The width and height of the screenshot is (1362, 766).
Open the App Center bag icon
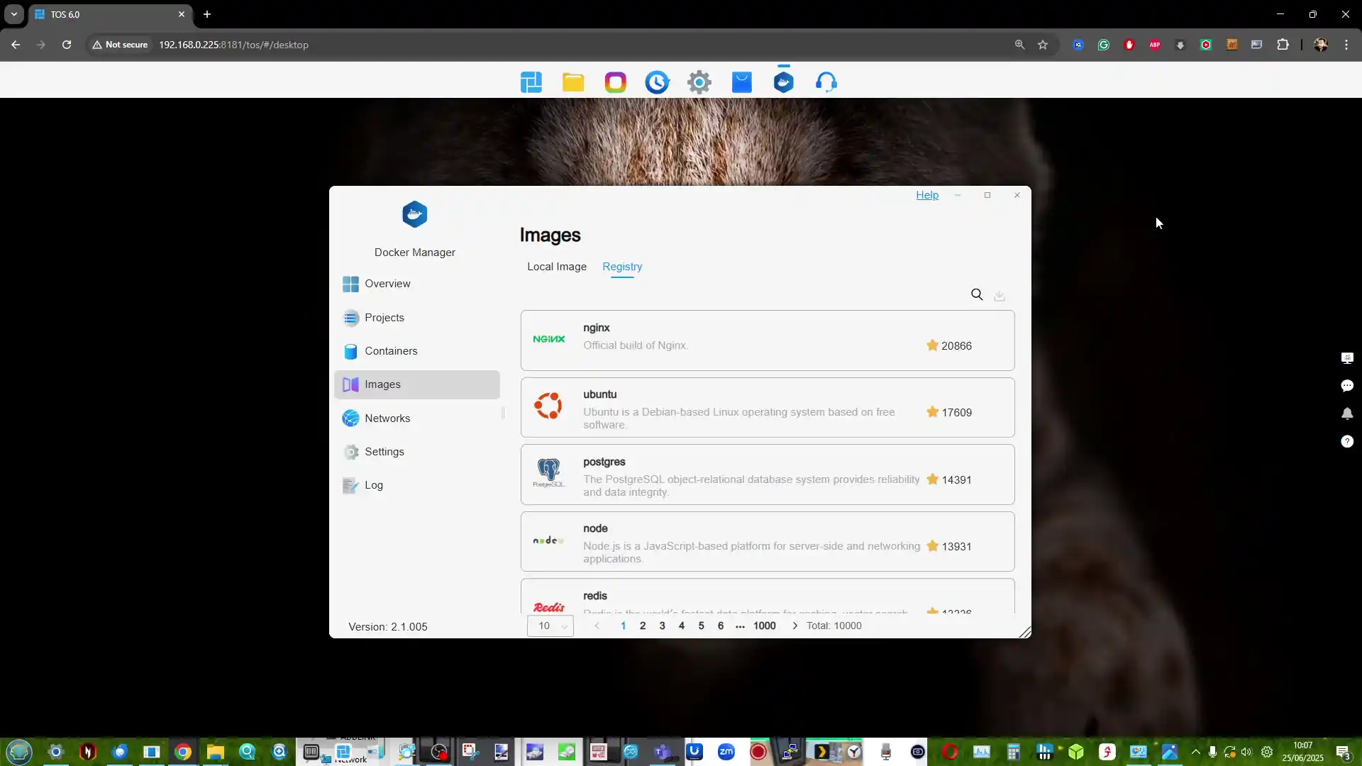pos(741,82)
